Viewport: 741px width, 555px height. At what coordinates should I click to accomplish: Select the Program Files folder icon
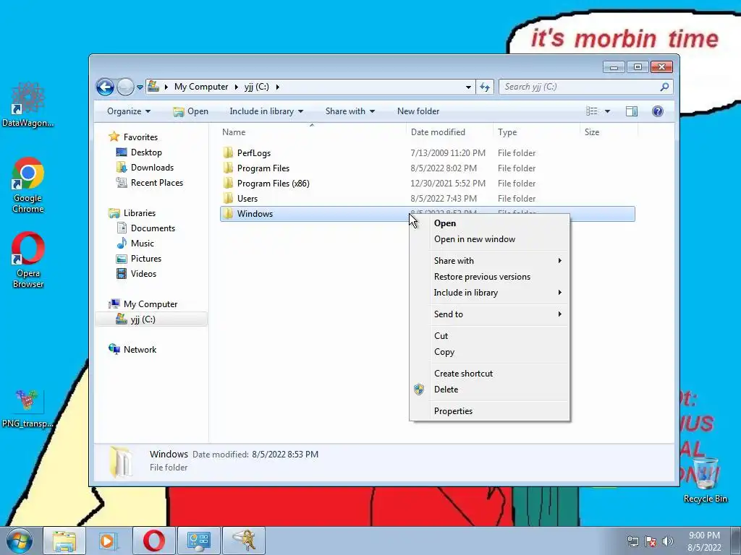pos(228,168)
